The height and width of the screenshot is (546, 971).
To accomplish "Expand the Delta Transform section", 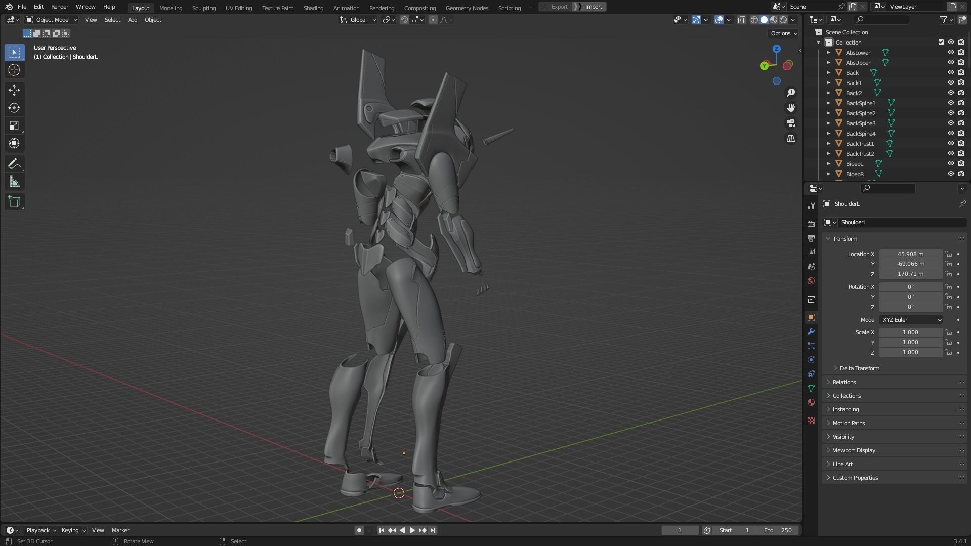I will [x=859, y=368].
